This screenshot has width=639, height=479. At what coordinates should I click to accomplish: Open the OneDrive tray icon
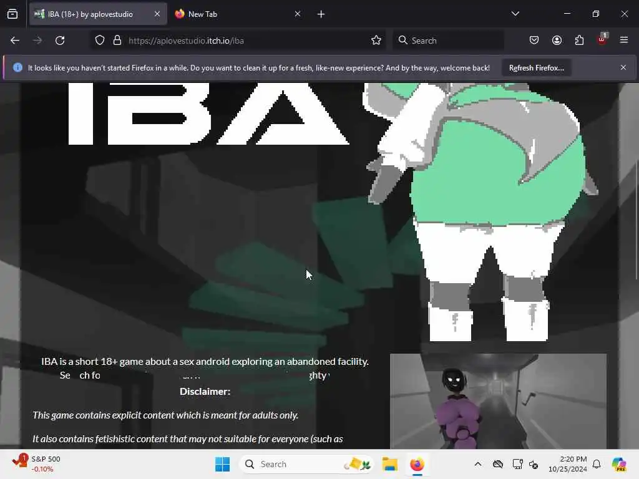point(498,464)
